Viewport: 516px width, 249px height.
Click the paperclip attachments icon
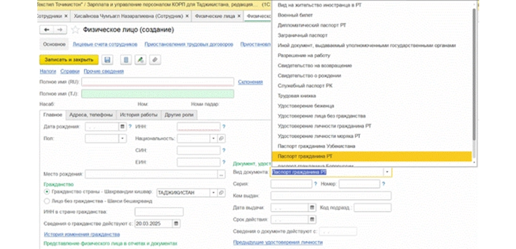click(155, 60)
